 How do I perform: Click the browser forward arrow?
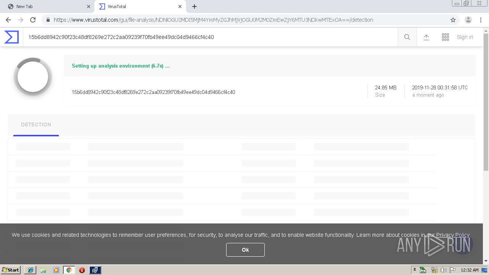(21, 20)
